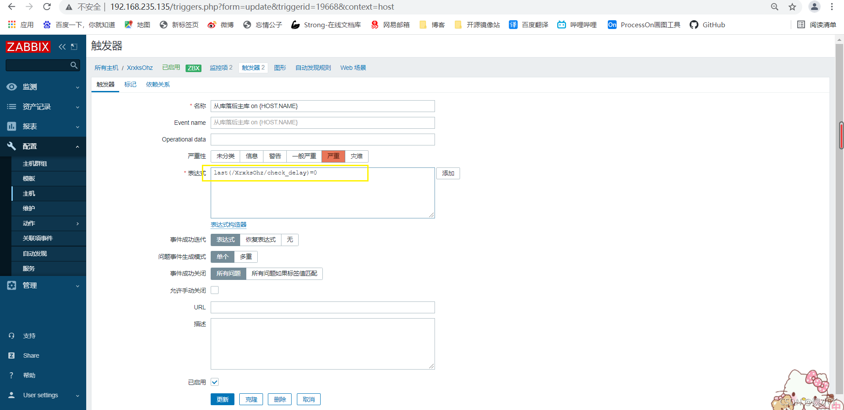The height and width of the screenshot is (410, 844).
Task: Open the GitHub bookmark
Action: pyautogui.click(x=708, y=25)
